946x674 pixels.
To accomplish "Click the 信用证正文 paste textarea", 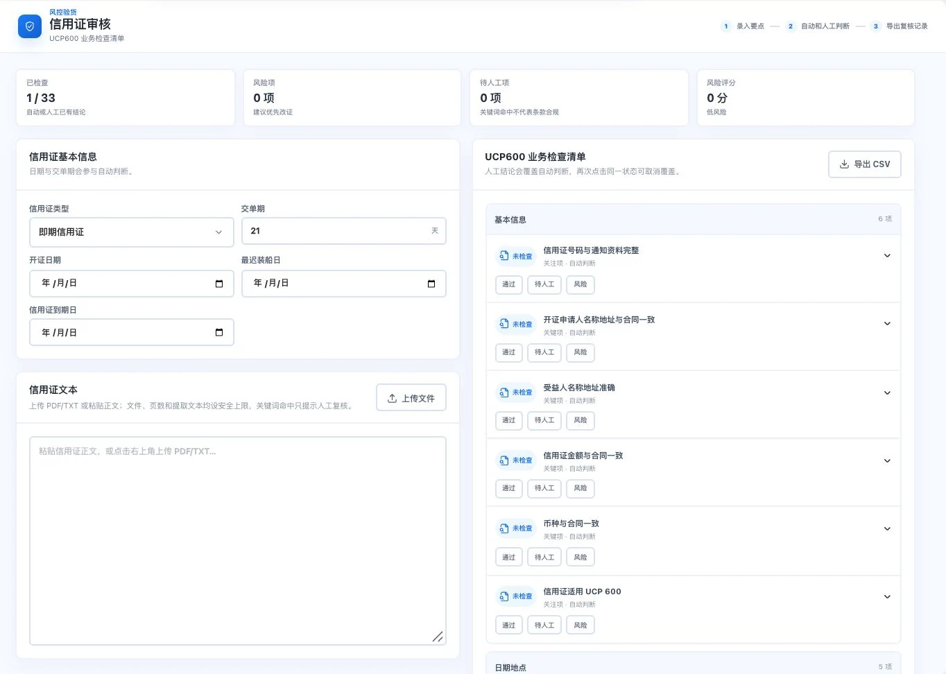I will [x=238, y=541].
